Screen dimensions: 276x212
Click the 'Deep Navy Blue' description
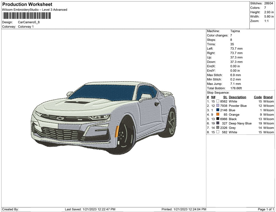[x=240, y=123]
